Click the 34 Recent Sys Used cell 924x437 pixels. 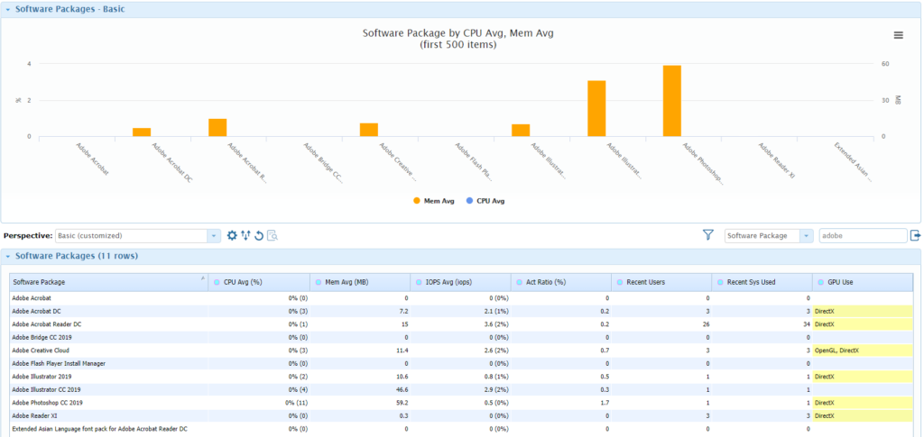pos(762,324)
